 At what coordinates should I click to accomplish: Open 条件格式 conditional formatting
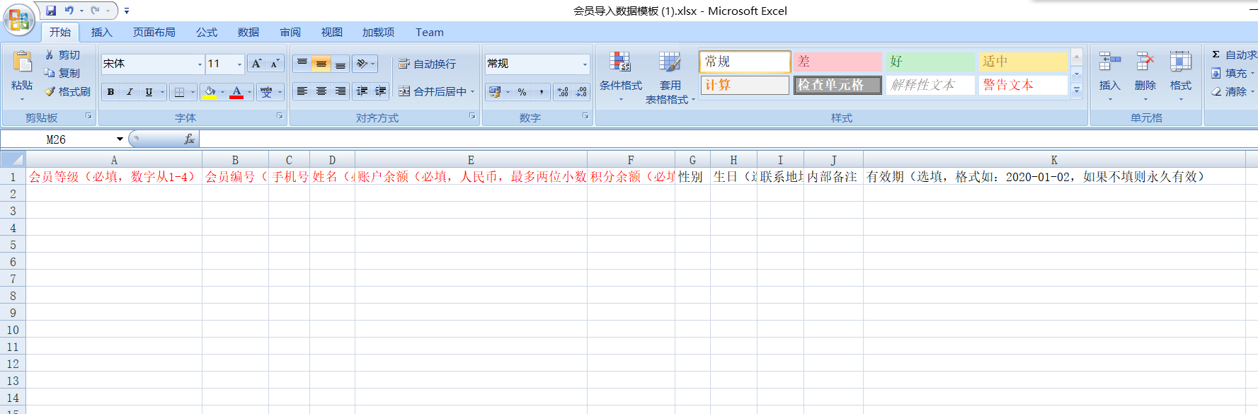click(621, 76)
